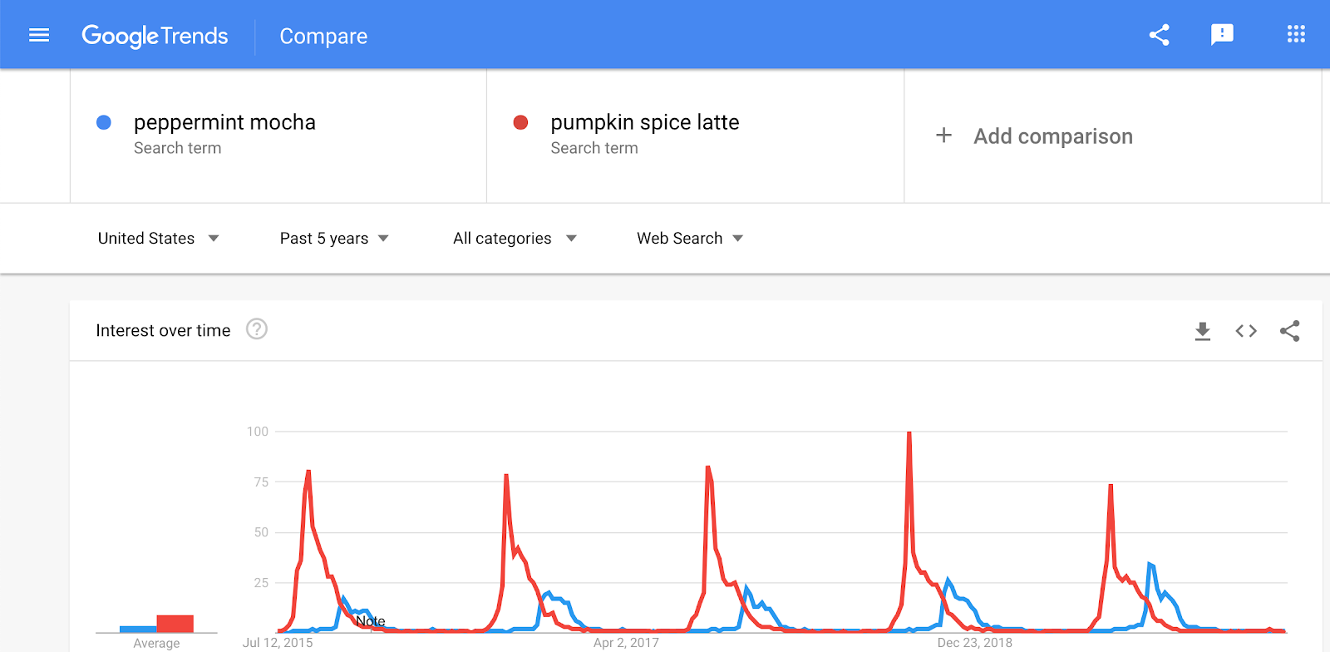The height and width of the screenshot is (652, 1330).
Task: Edit the peppermint mocha search term
Action: click(x=224, y=123)
